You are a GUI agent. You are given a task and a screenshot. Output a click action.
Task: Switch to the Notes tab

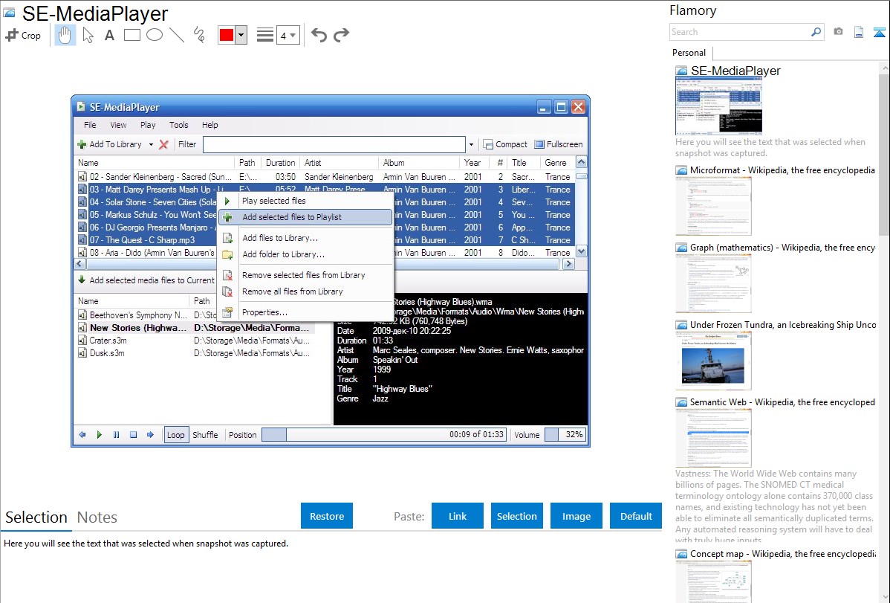point(97,517)
